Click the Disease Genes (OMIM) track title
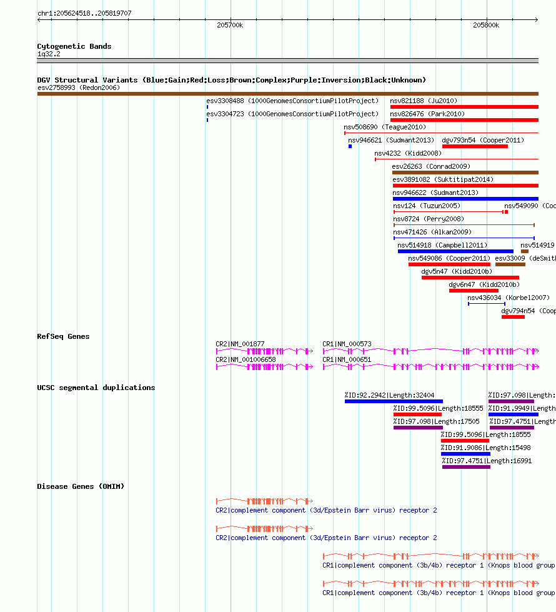Viewport: 556px width, 612px height. pos(81,486)
